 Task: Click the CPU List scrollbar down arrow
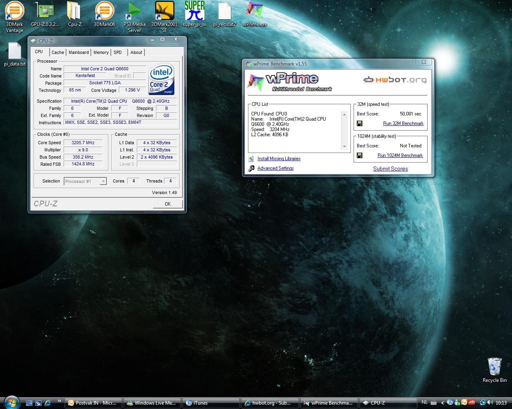click(344, 147)
